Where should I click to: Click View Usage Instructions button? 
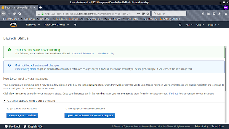tap(22, 115)
